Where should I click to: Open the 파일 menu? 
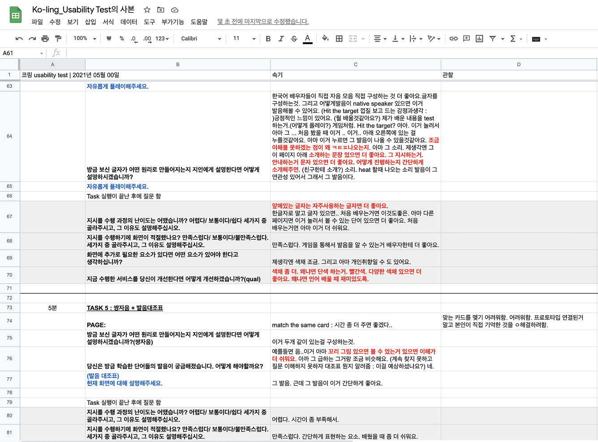click(37, 21)
